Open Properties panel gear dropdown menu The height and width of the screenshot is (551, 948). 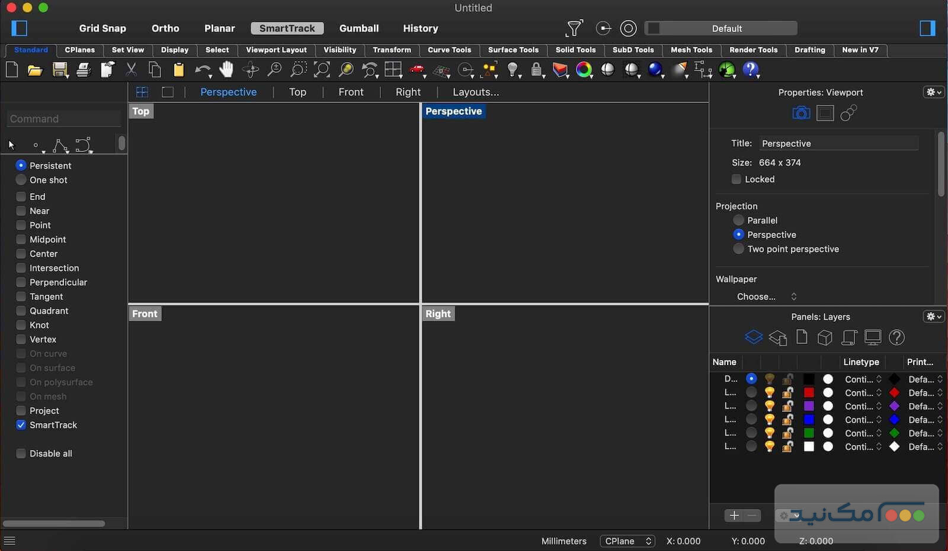pyautogui.click(x=933, y=92)
